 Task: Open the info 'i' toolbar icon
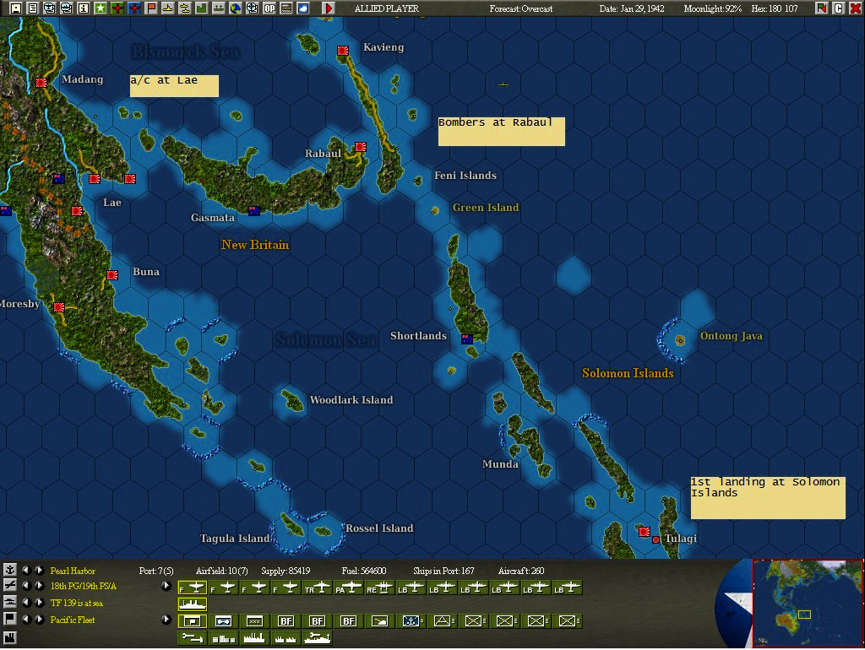[84, 8]
